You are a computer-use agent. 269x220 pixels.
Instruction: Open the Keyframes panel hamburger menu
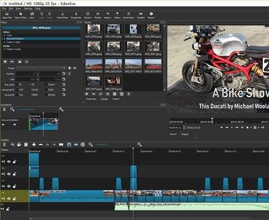pyautogui.click(x=4, y=110)
